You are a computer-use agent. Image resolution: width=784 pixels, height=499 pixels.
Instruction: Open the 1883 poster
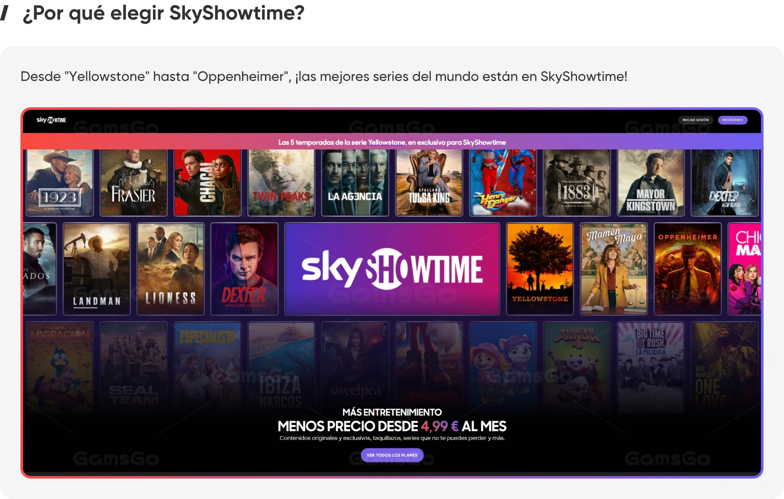(x=577, y=182)
